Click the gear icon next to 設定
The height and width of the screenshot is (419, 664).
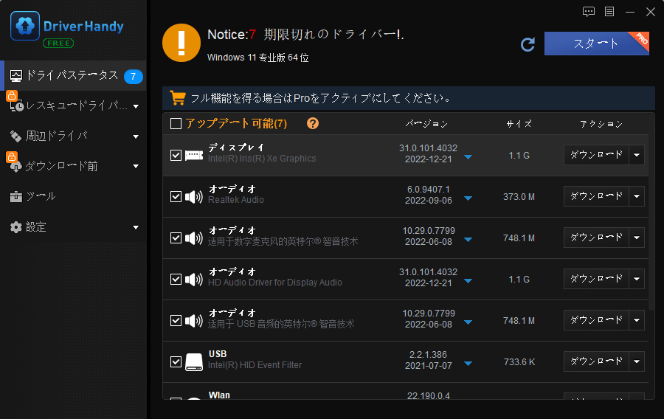tap(15, 227)
